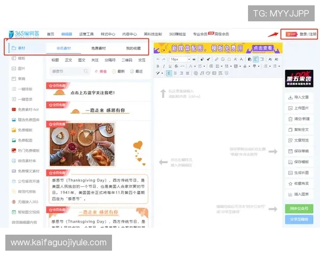
Task: Select 二维码 material category
Action: pos(127,60)
